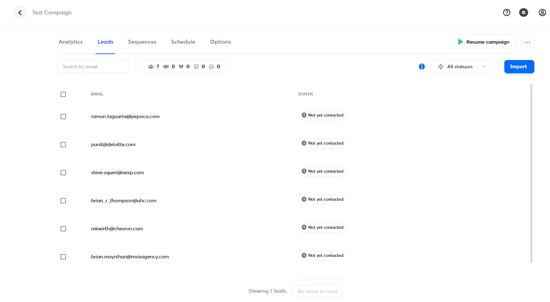
Task: Click clock icon on brian.moynihan status
Action: pyautogui.click(x=304, y=256)
